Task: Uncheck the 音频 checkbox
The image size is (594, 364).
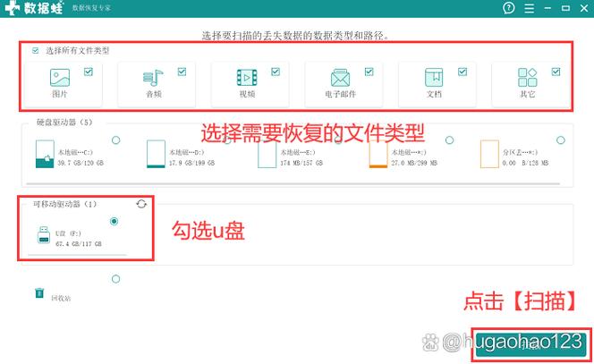Action: point(182,72)
